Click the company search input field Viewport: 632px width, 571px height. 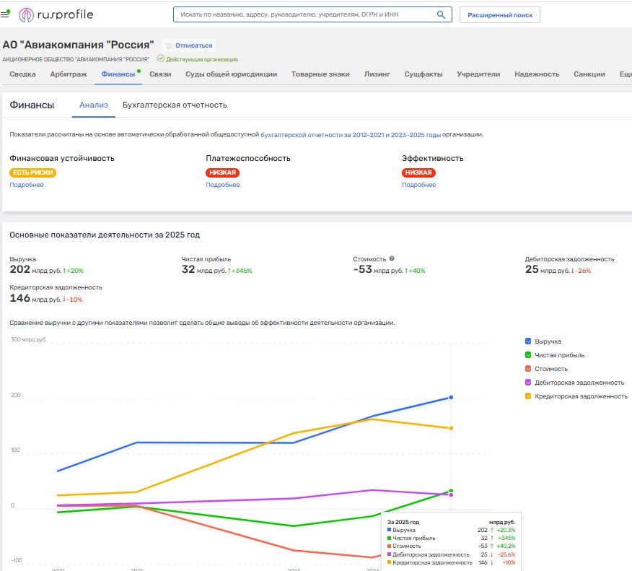tap(303, 14)
